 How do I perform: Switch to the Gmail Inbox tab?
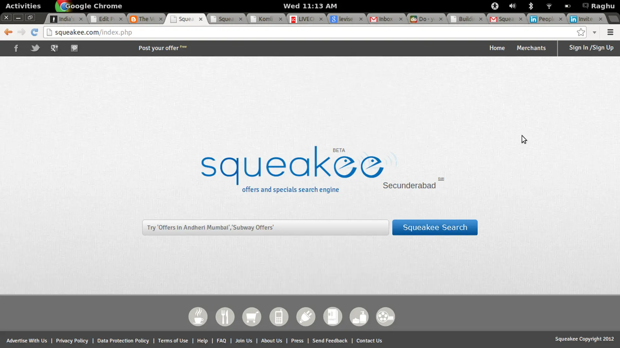click(386, 19)
